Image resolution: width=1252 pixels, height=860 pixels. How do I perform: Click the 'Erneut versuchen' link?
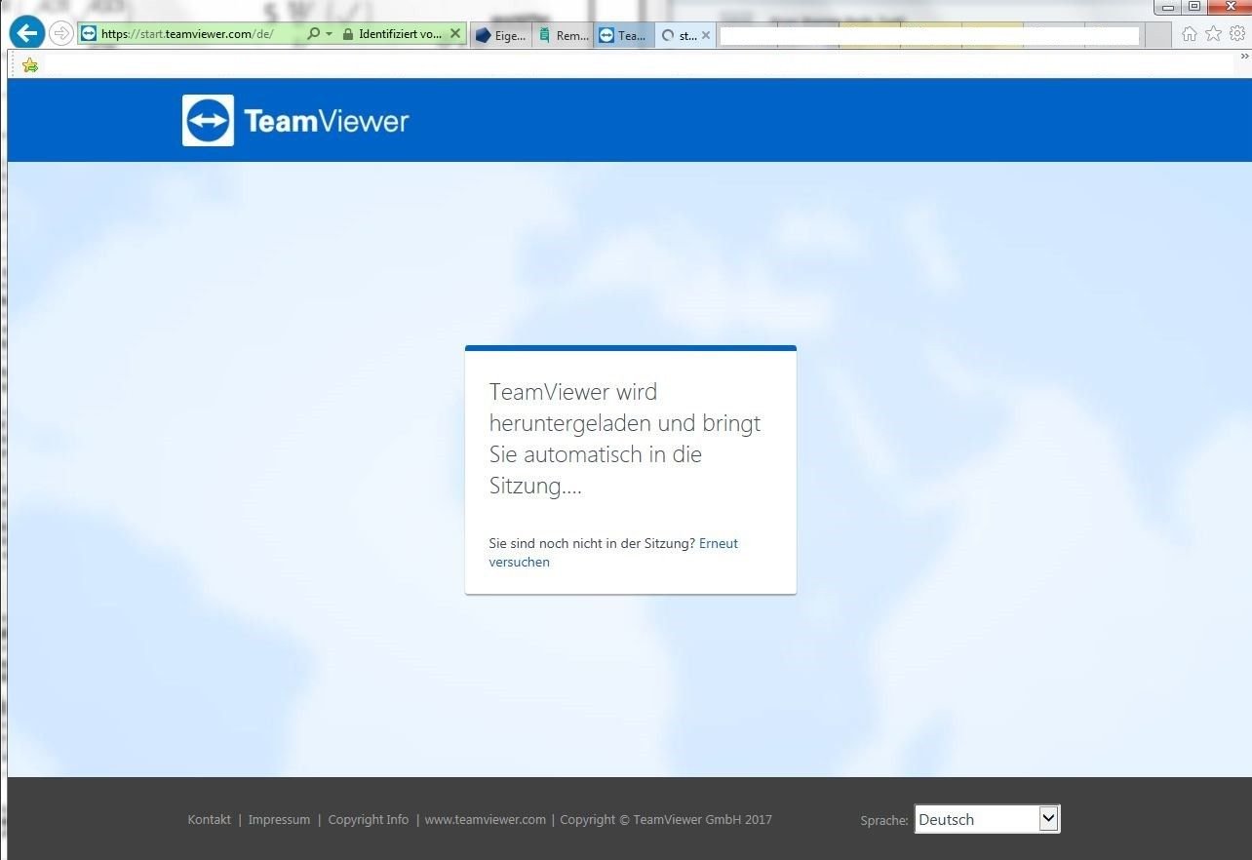(613, 553)
